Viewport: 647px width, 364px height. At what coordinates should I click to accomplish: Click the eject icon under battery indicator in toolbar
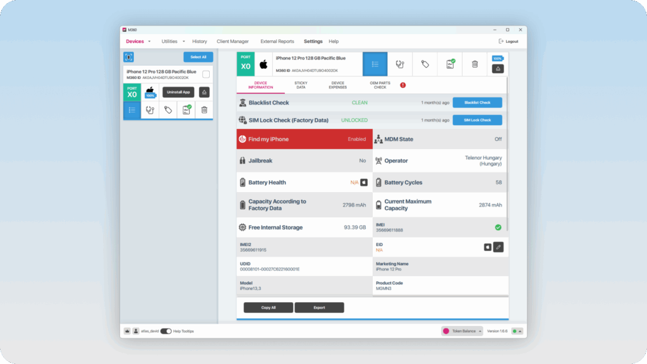498,69
